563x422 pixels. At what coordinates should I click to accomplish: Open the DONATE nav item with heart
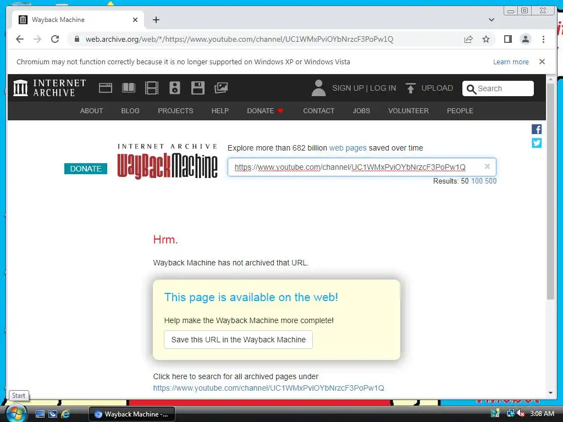pos(266,111)
